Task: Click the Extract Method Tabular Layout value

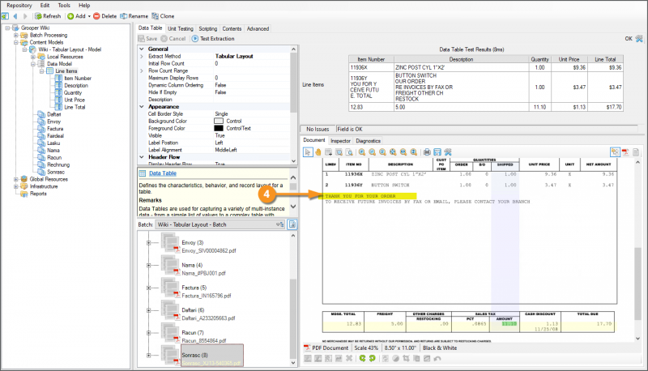Action: [234, 56]
